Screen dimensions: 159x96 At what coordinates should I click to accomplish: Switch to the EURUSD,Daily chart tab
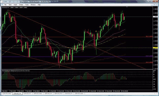(x=7, y=93)
